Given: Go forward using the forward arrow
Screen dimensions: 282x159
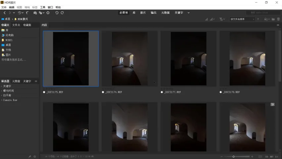Looking at the screenshot, I should (x=10, y=13).
